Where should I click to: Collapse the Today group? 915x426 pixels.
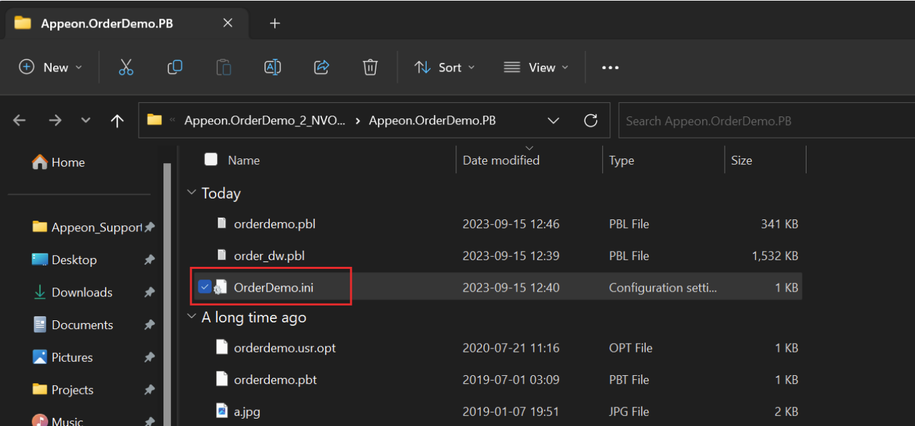click(192, 193)
